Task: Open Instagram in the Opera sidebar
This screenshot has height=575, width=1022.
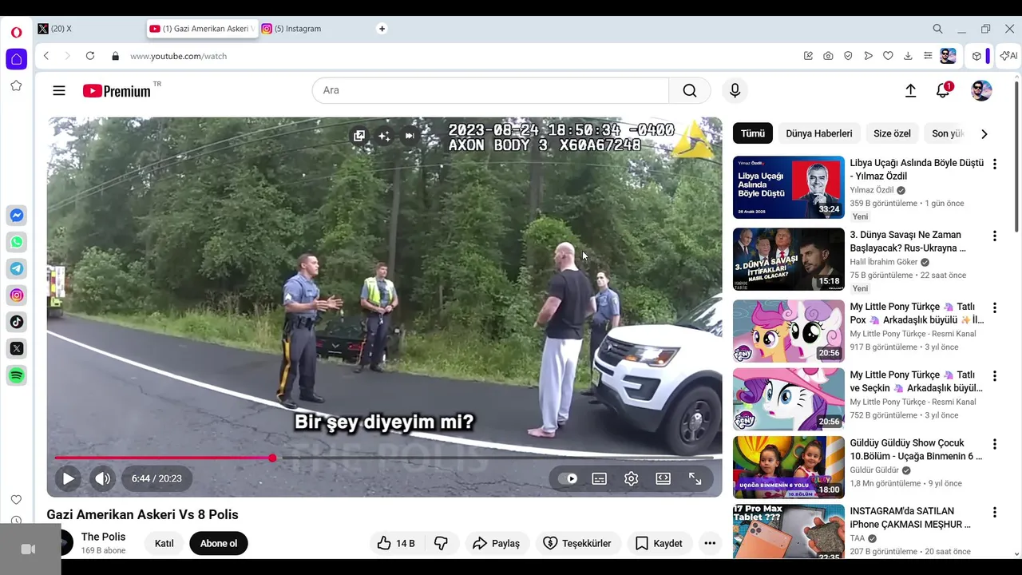Action: [x=17, y=295]
